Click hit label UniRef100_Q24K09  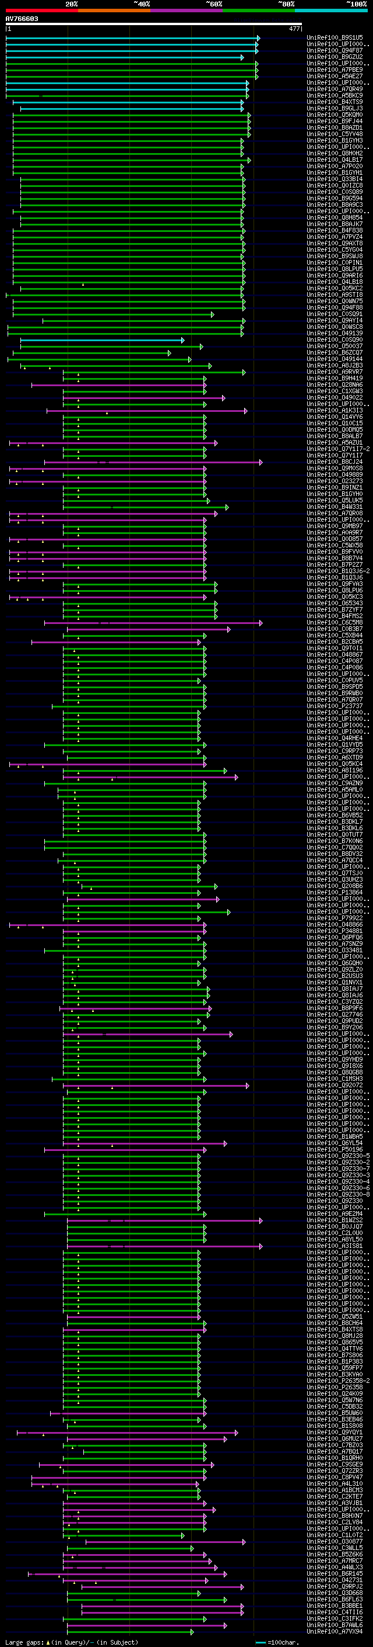(334, 1395)
